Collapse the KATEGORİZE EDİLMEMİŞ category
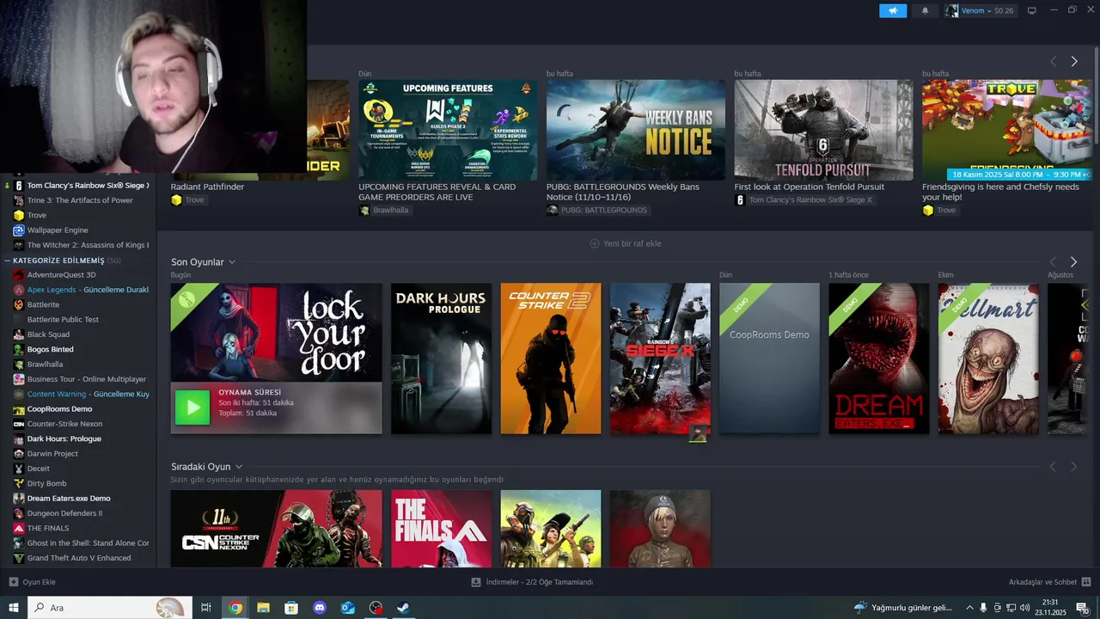This screenshot has height=619, width=1100. 8,260
